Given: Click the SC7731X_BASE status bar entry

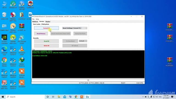Looking at the screenshot, I should (92, 83).
